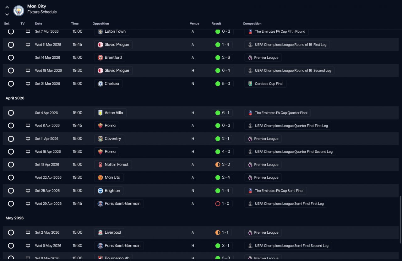Select the radio button for Man Utd fixture
The height and width of the screenshot is (261, 402).
(x=11, y=178)
